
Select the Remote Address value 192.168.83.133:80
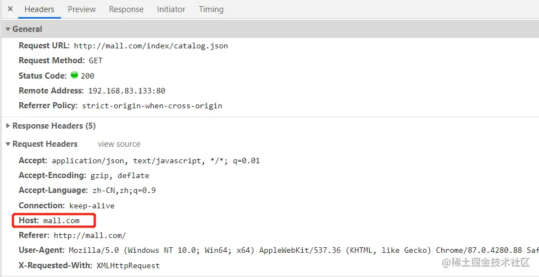click(126, 91)
